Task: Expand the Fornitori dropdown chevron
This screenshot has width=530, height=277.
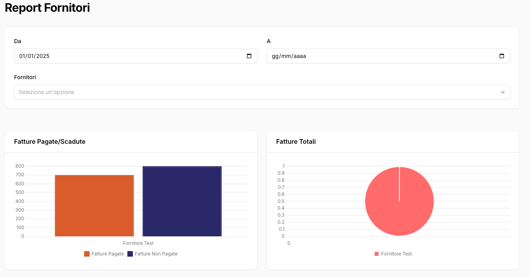Action: click(503, 92)
